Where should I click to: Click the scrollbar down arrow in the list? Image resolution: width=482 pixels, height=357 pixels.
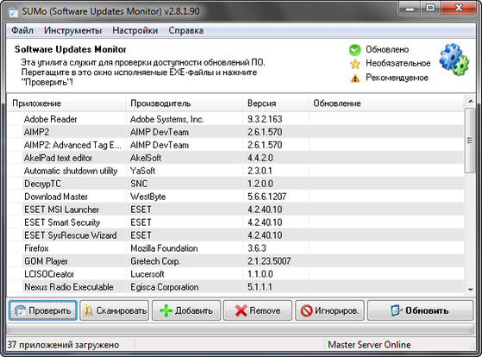pyautogui.click(x=470, y=289)
